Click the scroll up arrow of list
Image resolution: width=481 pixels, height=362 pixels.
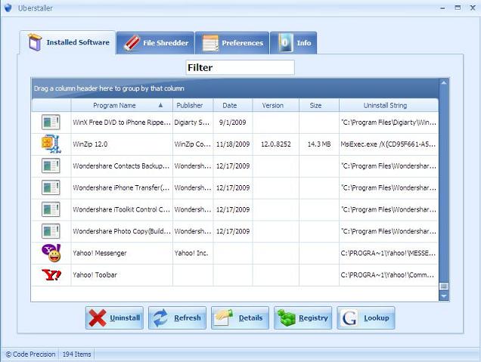[x=444, y=83]
